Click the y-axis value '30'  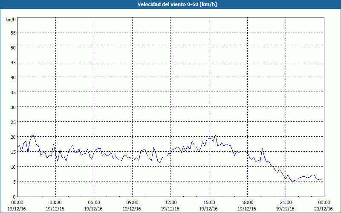click(13, 107)
